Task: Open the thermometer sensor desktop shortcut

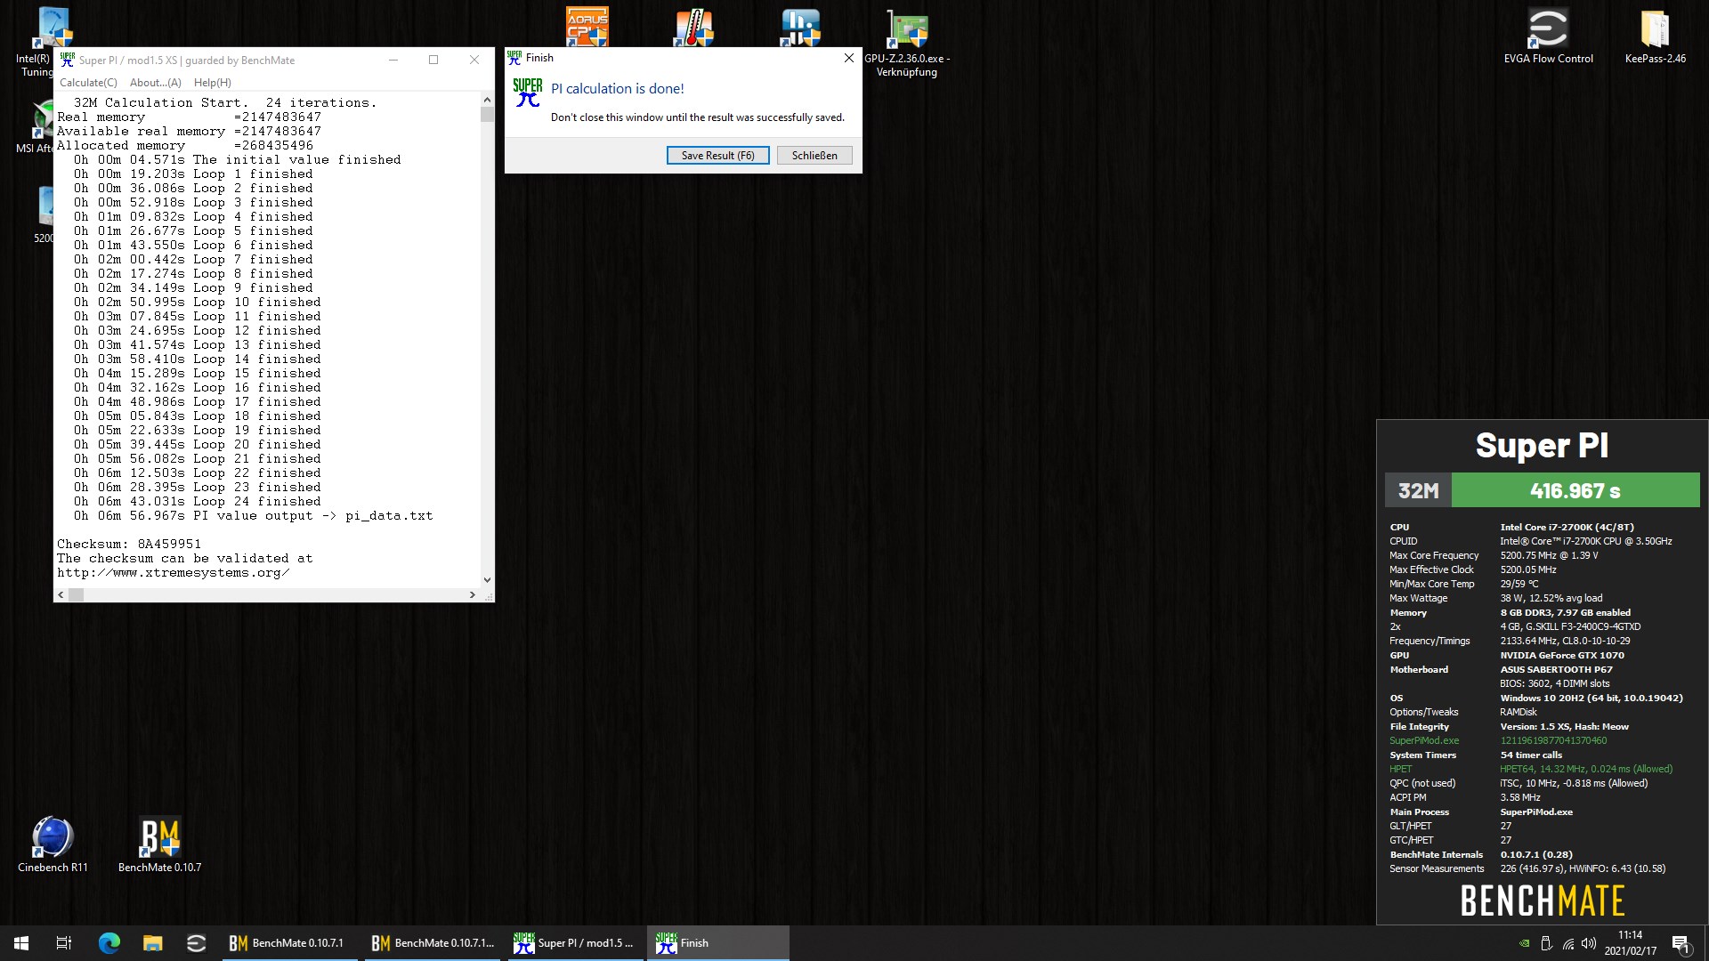Action: point(693,28)
